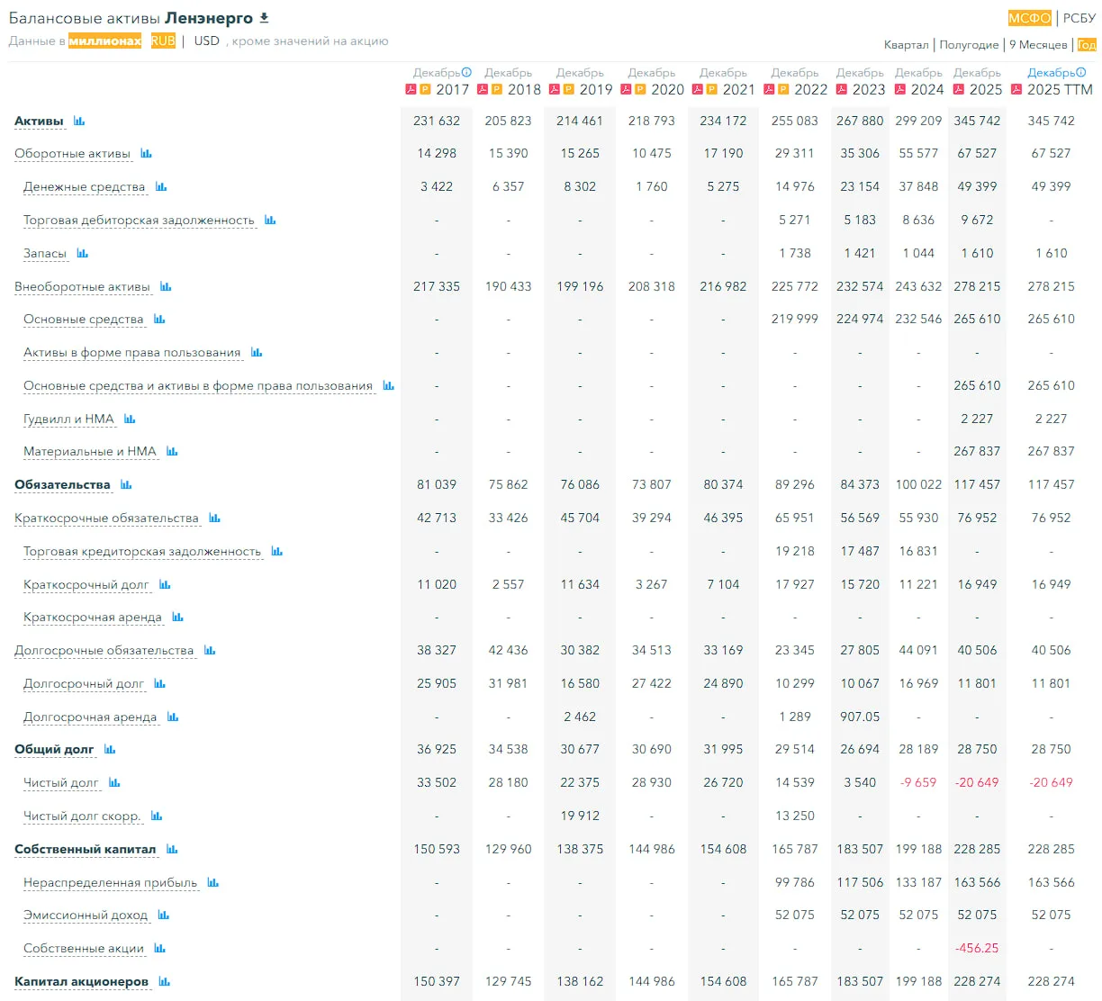Click the миллионах units selector
The width and height of the screenshot is (1102, 1001).
[105, 41]
